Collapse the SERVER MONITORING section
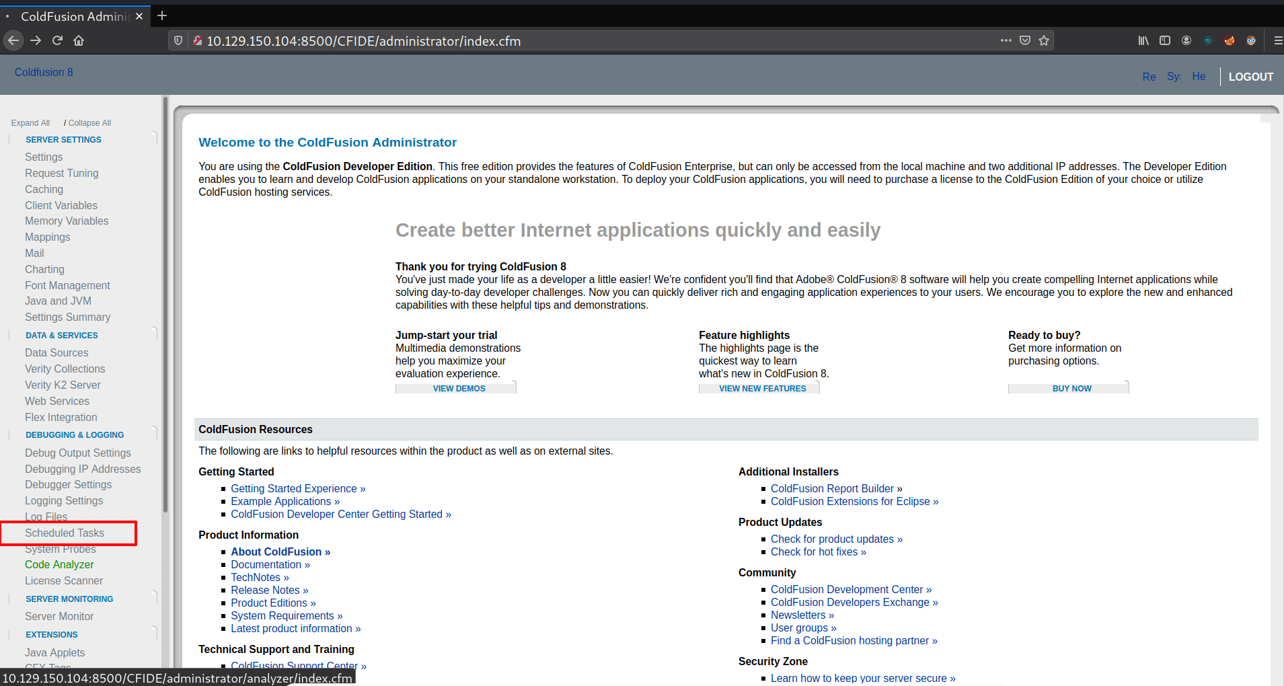Screen dimensions: 1284x686 pos(69,599)
